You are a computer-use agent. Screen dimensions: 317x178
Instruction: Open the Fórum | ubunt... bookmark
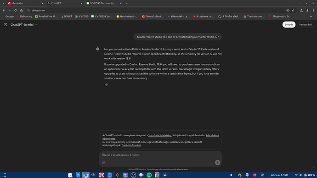tap(153, 17)
